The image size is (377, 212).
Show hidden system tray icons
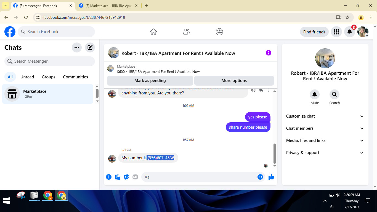(325, 201)
